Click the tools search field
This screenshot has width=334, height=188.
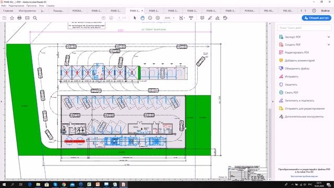coord(304,28)
